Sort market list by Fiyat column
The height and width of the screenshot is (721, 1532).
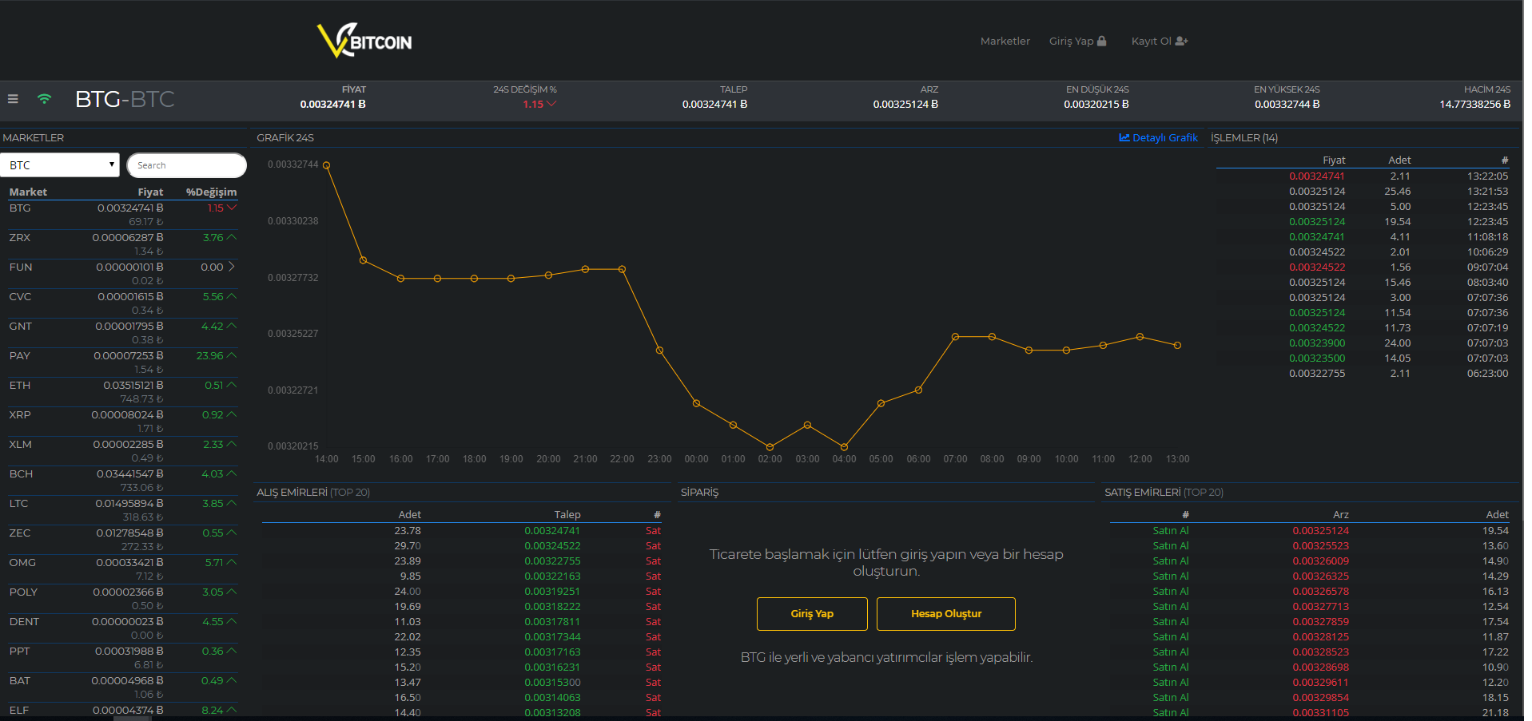150,192
